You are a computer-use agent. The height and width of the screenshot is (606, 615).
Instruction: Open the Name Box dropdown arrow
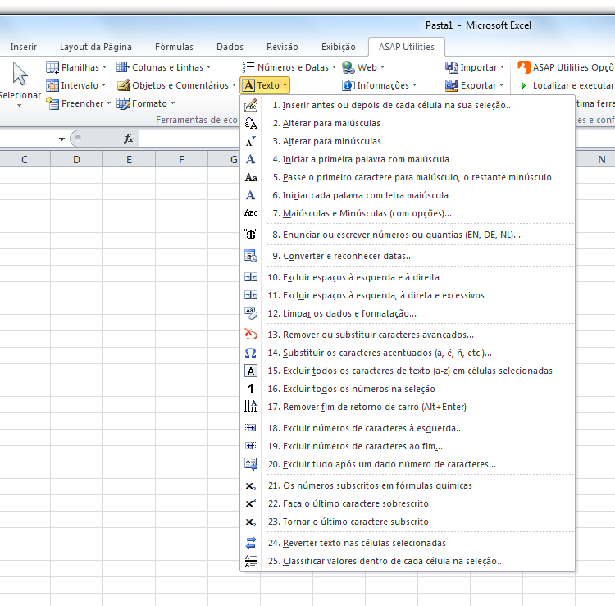61,139
